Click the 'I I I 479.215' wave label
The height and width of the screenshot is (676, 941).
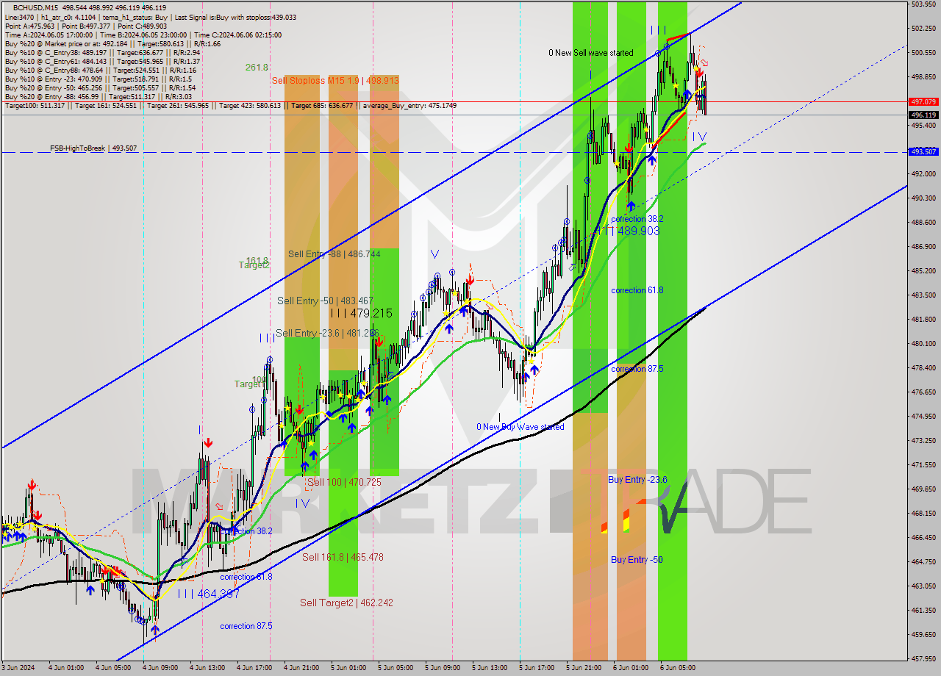(361, 313)
